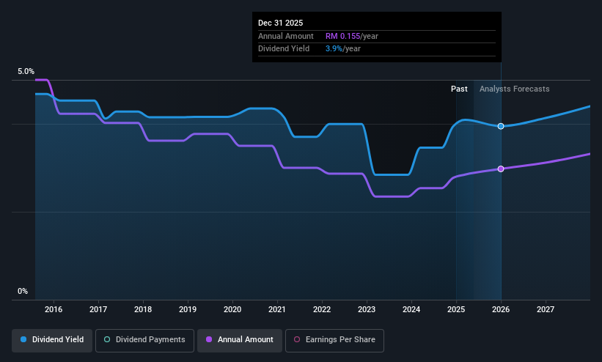Viewport: 602px width, 362px height.
Task: Click the blue Dividend Yield marker at 2026
Action: tap(501, 126)
